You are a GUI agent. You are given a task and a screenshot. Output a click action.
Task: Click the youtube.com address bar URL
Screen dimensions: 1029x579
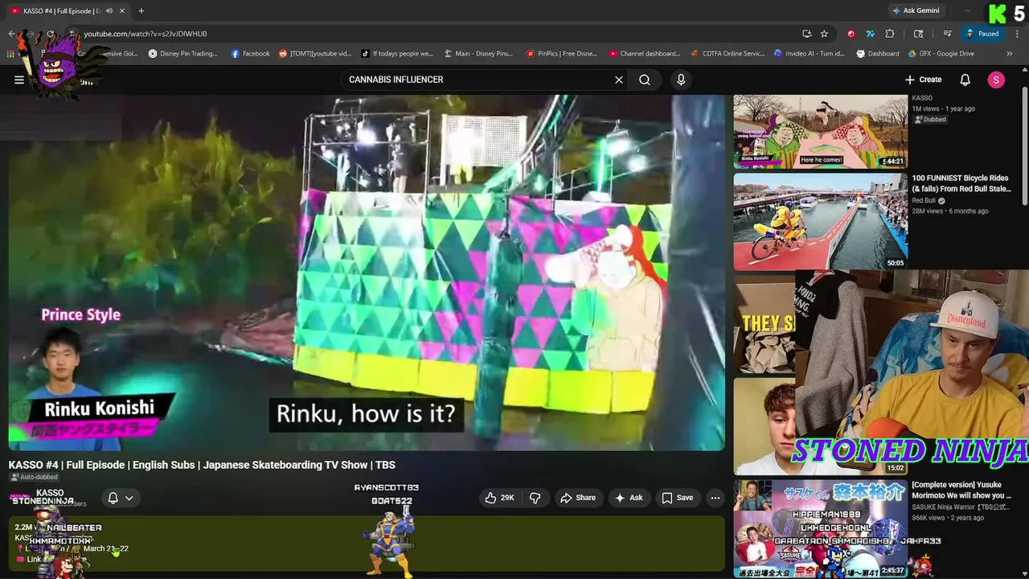(x=146, y=34)
